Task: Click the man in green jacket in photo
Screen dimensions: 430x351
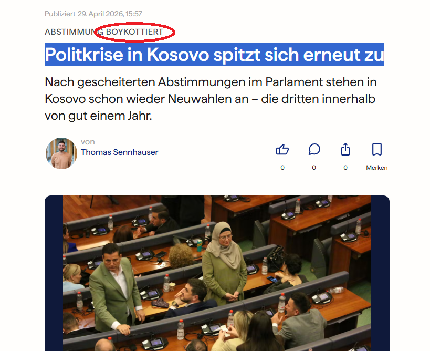Action: (115, 288)
